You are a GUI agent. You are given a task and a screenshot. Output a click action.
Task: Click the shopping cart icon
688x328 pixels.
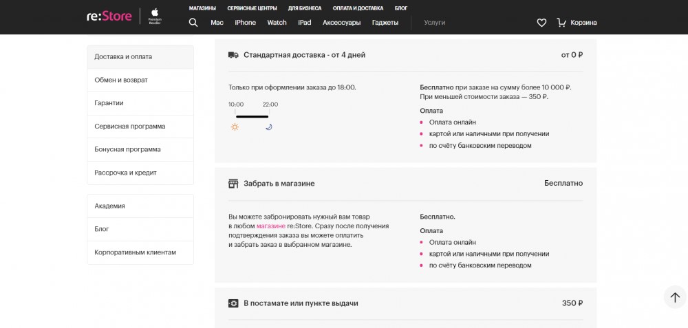(x=561, y=23)
